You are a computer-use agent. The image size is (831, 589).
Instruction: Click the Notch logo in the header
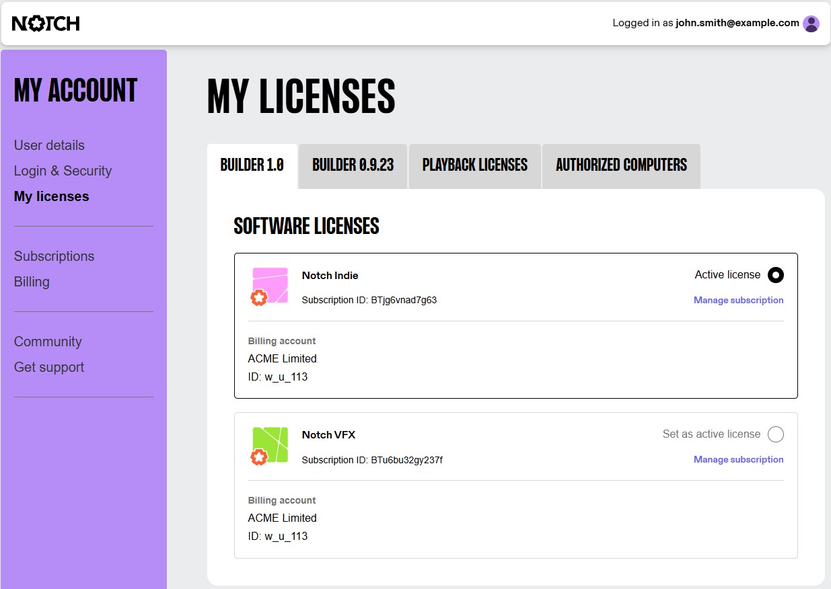pos(45,23)
